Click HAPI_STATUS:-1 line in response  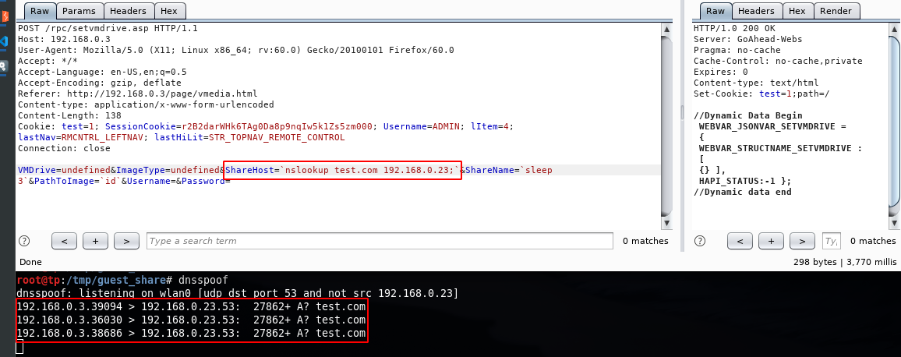(x=744, y=181)
